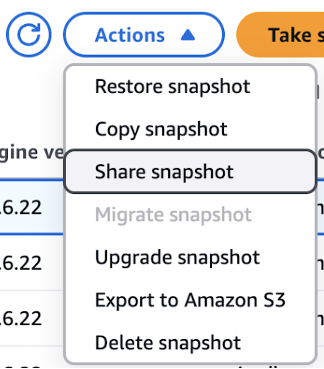Image resolution: width=324 pixels, height=369 pixels.
Task: Pick Upgrade snapshot from the list
Action: coord(177,257)
